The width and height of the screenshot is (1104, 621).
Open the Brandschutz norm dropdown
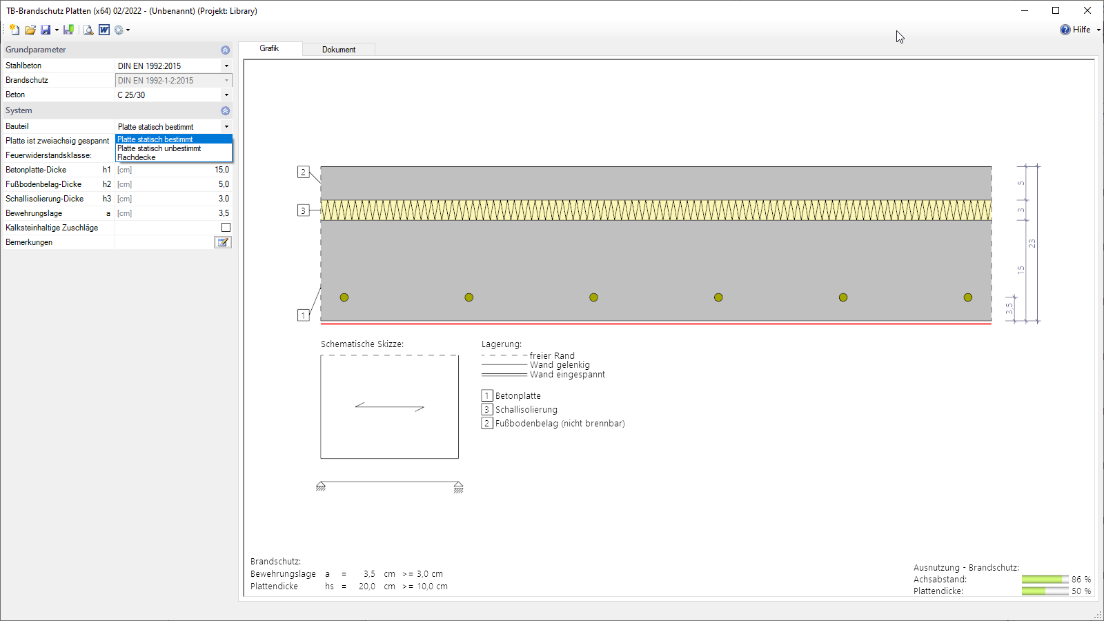[226, 80]
